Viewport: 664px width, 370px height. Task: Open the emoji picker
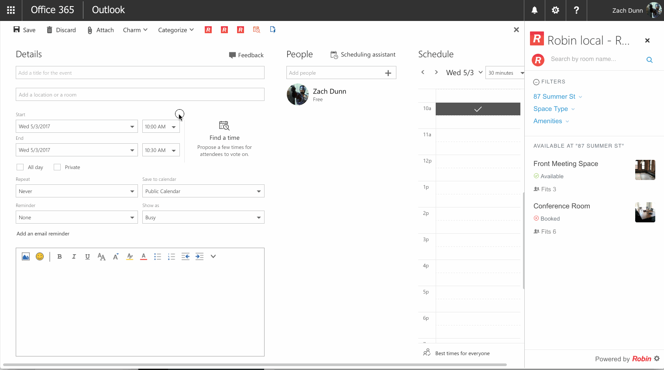point(40,256)
